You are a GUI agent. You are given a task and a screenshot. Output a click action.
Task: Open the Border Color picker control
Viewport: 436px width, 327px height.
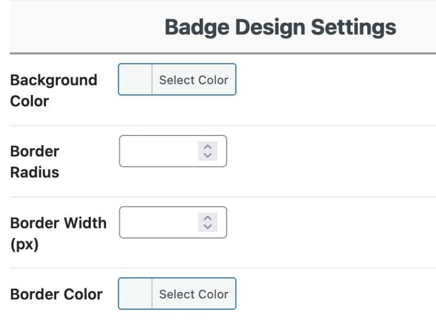pyautogui.click(x=194, y=294)
